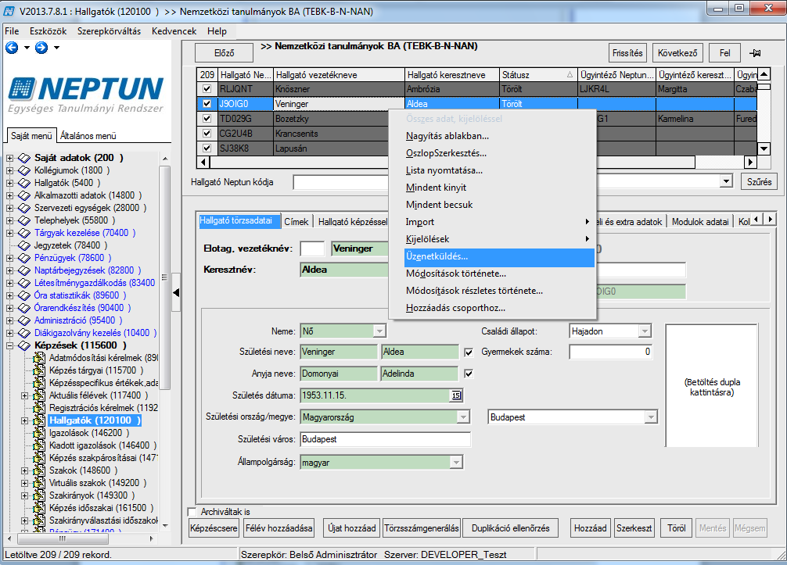Viewport: 787px width, 565px height.
Task: Click the Órarendkészítés book icon
Action: tap(24, 308)
